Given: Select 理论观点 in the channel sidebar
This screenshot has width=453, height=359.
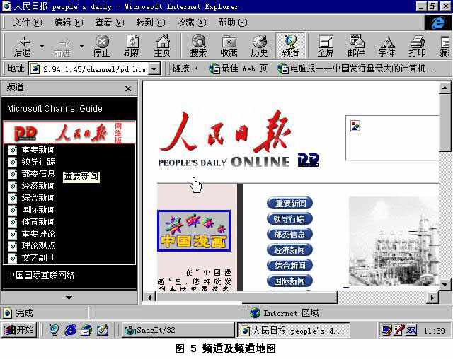Looking at the screenshot, I should (38, 246).
